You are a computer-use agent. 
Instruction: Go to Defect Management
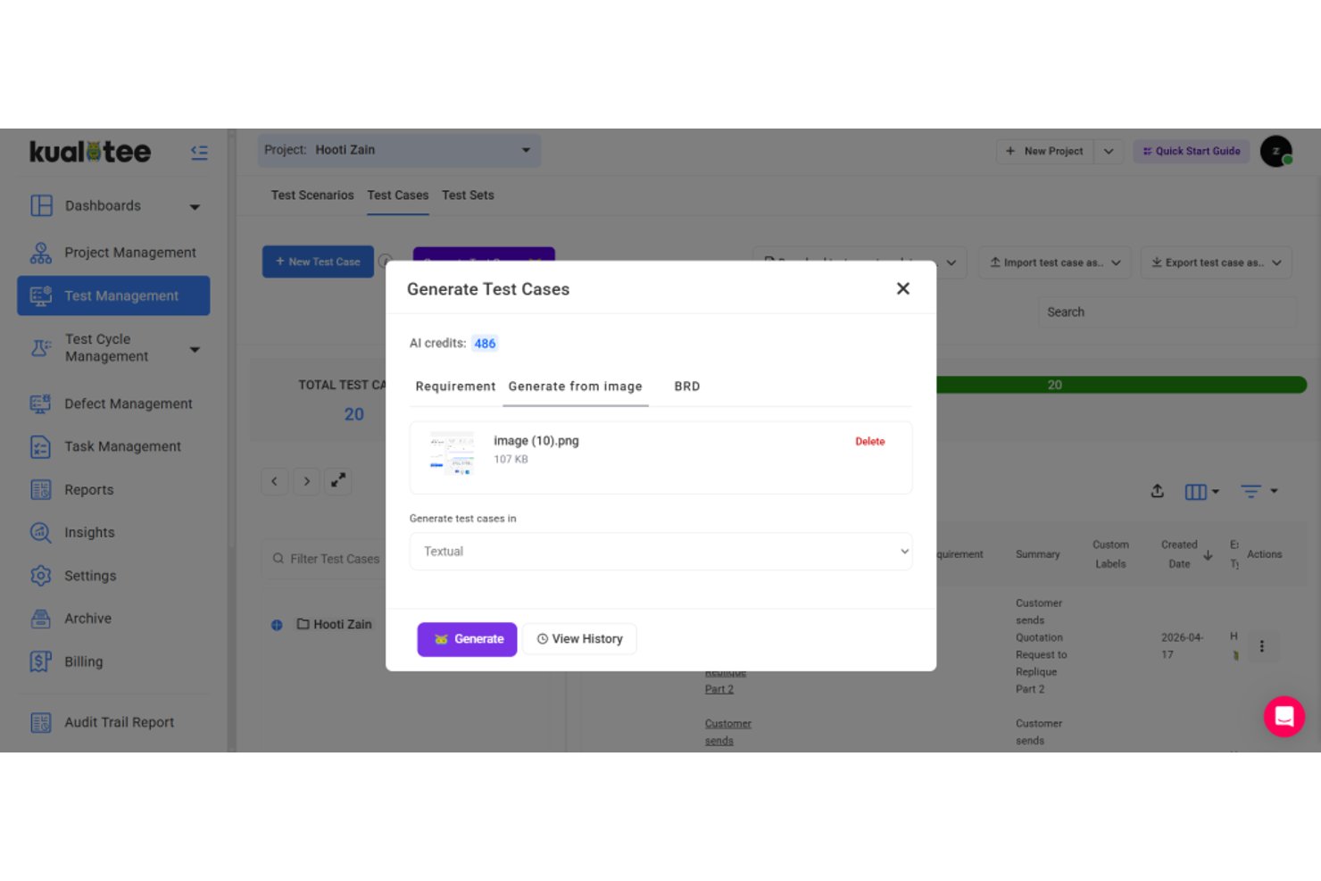(128, 403)
